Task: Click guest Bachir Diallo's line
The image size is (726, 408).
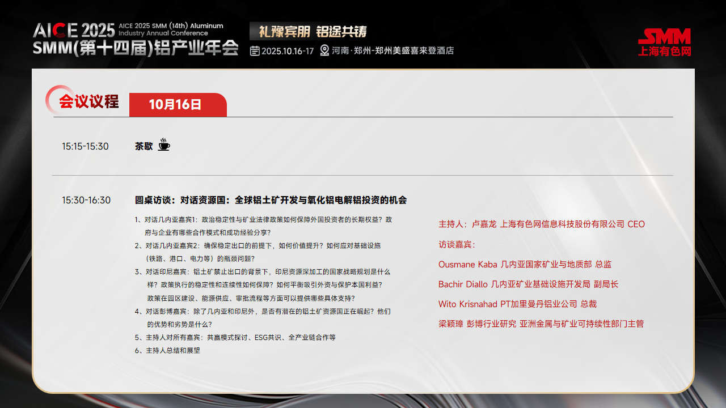Action: coord(529,284)
